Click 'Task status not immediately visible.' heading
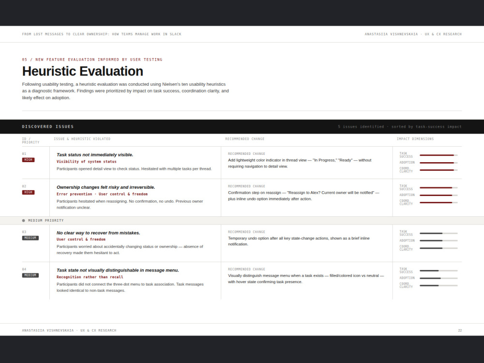The height and width of the screenshot is (363, 484). (x=95, y=155)
